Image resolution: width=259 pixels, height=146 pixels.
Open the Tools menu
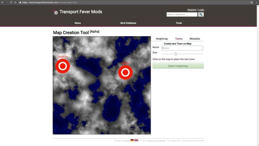[x=179, y=23]
